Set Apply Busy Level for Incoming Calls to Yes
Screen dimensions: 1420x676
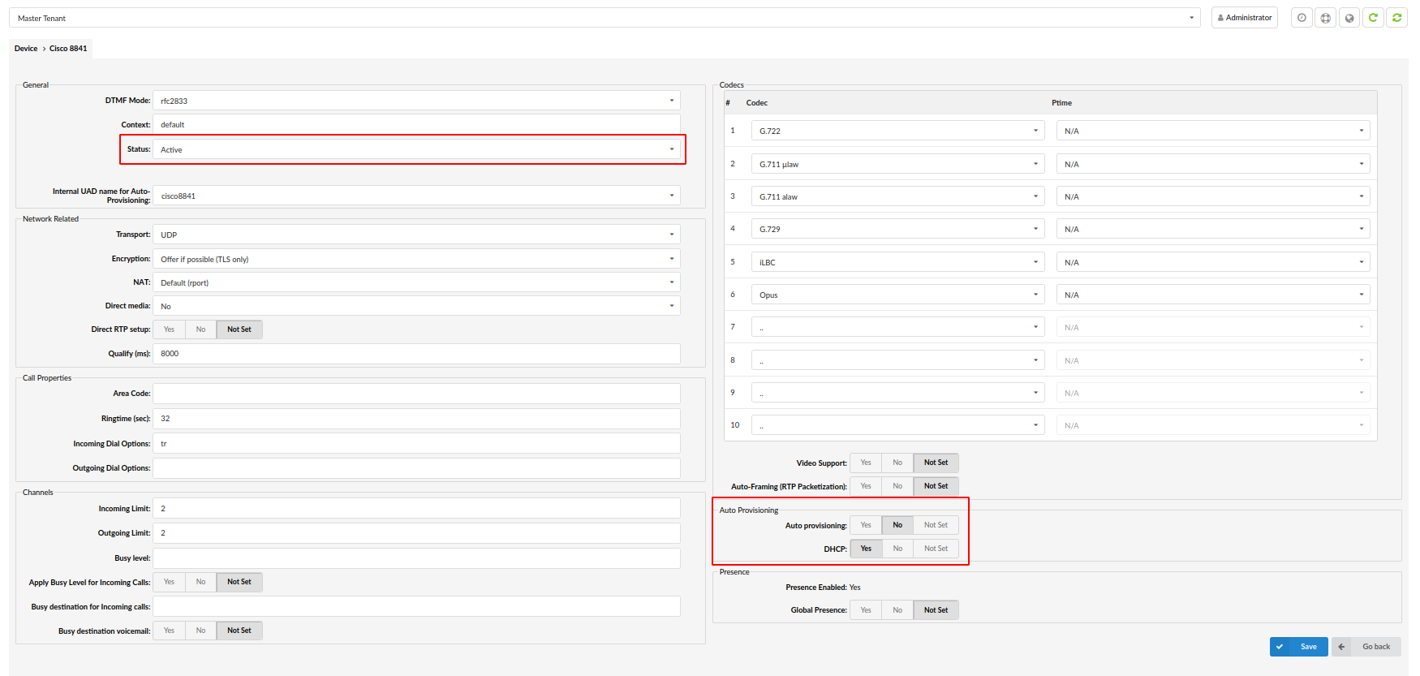coord(169,582)
